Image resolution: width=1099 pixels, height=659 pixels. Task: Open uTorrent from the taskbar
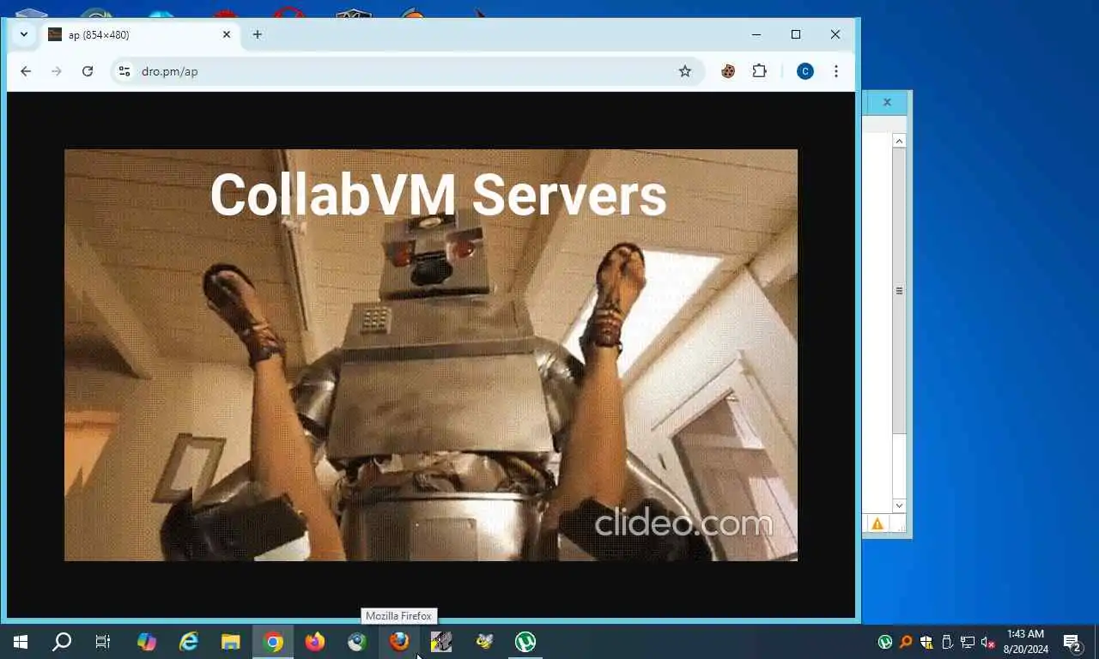[525, 642]
